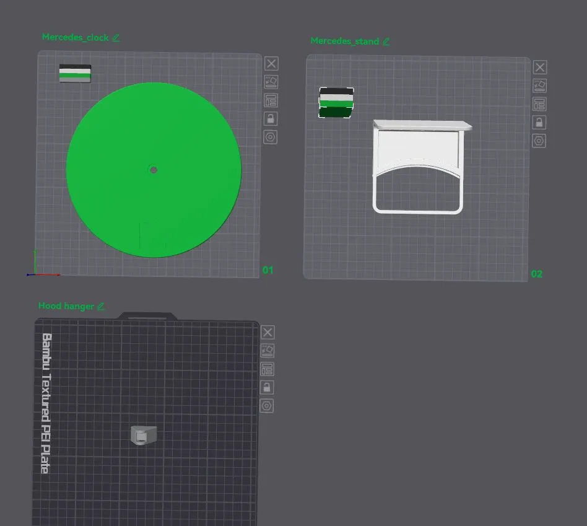Remove the Mercedes_stand plate with X icon
The image size is (587, 526).
point(539,68)
